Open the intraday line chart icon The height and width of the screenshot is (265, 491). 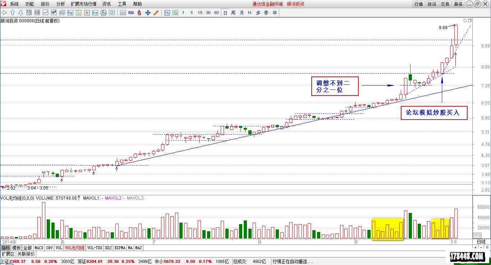point(45,13)
